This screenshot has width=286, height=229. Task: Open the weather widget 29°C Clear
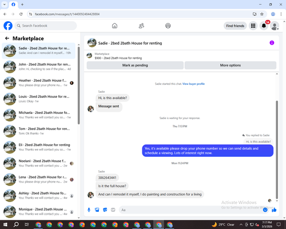click(223, 224)
